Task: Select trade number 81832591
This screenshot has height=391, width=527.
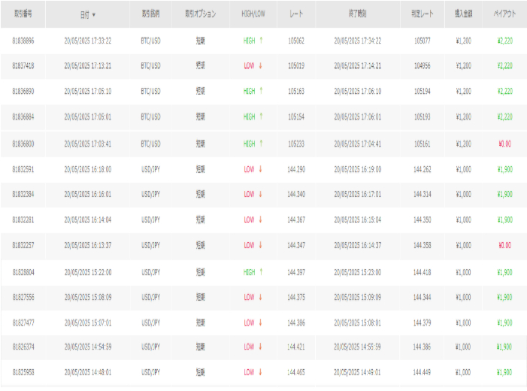Action: 23,169
